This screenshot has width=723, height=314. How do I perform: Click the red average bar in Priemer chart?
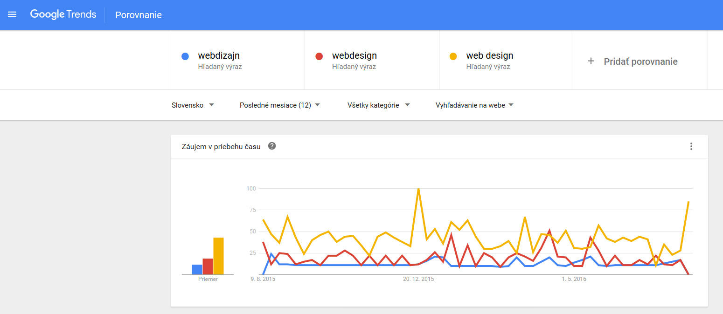[208, 266]
